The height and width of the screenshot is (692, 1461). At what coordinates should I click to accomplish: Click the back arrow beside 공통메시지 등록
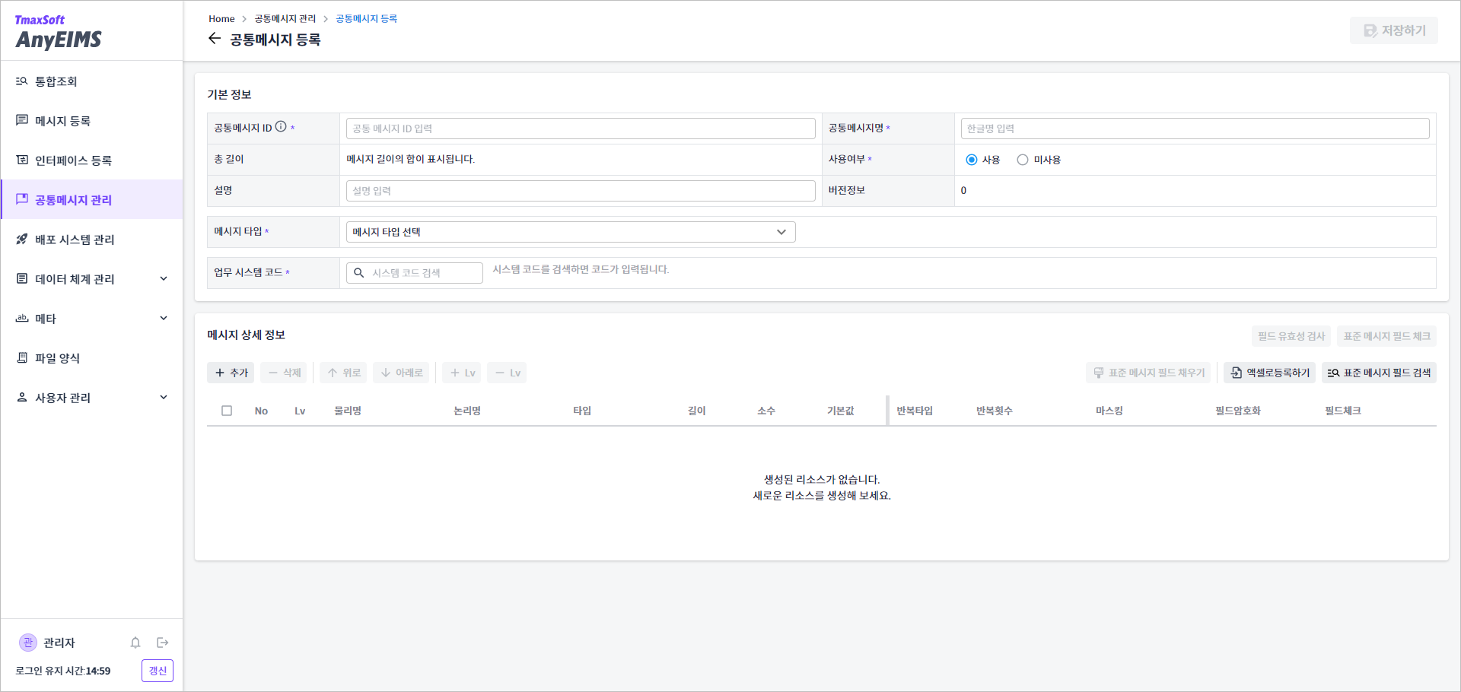(215, 39)
